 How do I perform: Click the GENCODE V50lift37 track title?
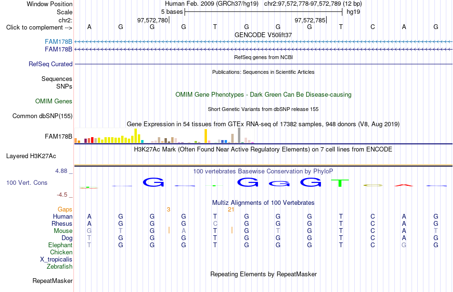pos(263,35)
